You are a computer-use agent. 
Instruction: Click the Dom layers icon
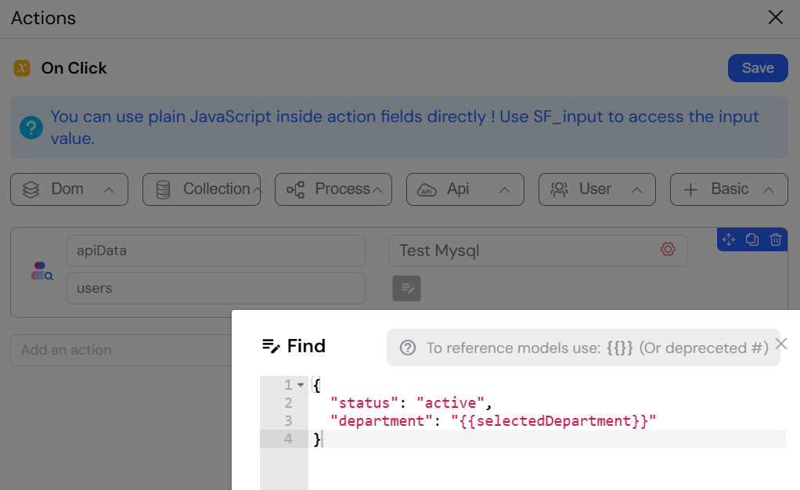pos(31,189)
